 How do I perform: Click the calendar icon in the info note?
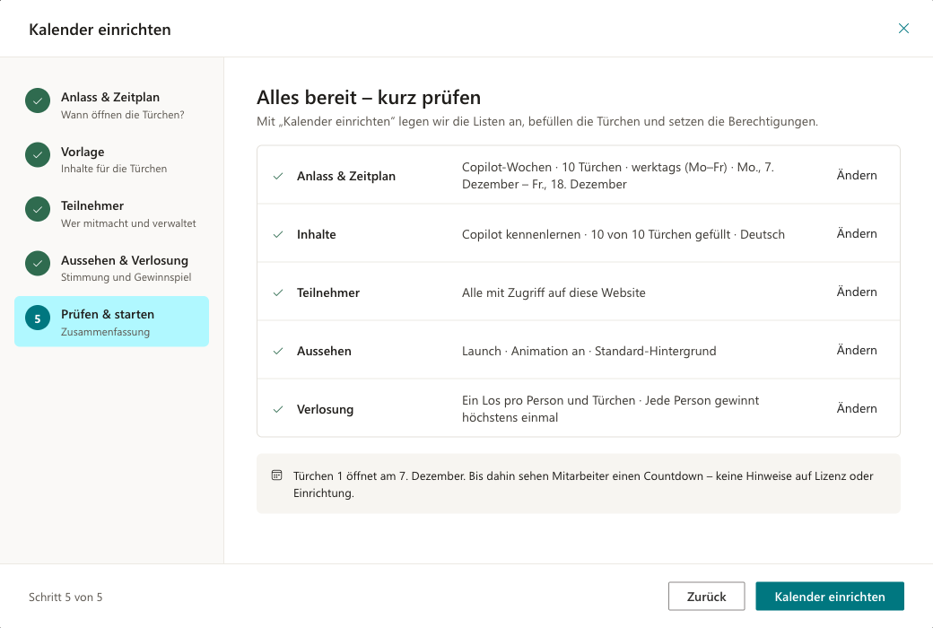pos(276,475)
